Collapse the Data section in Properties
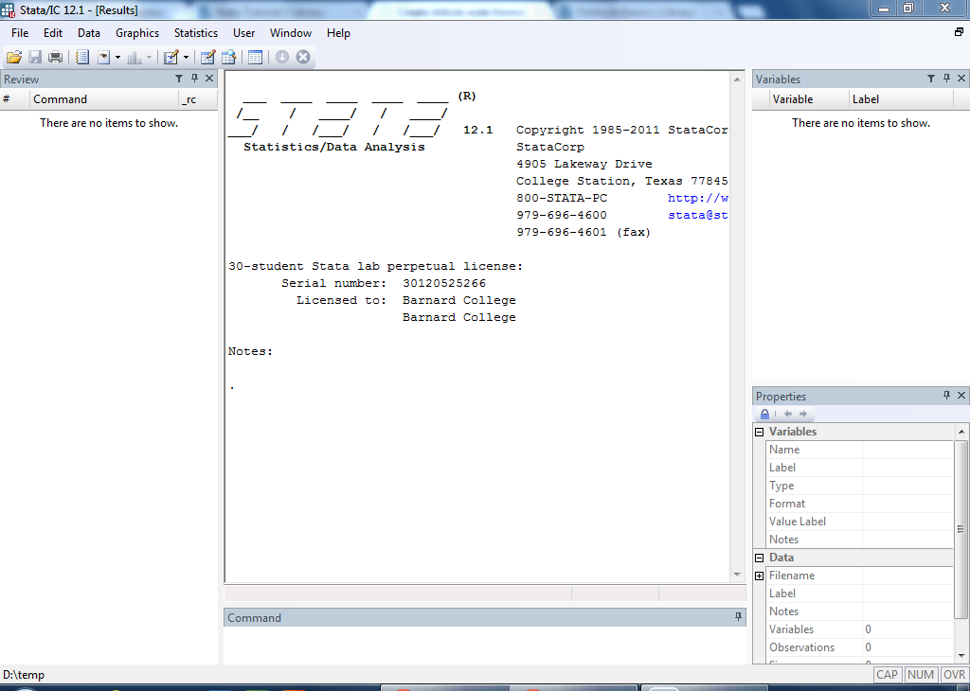 click(x=760, y=558)
